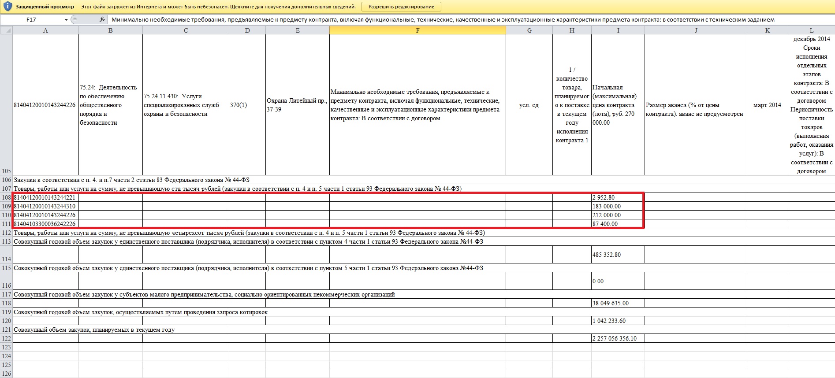Click the value '0.00' in row 116
Image resolution: width=835 pixels, height=378 pixels.
click(x=598, y=281)
